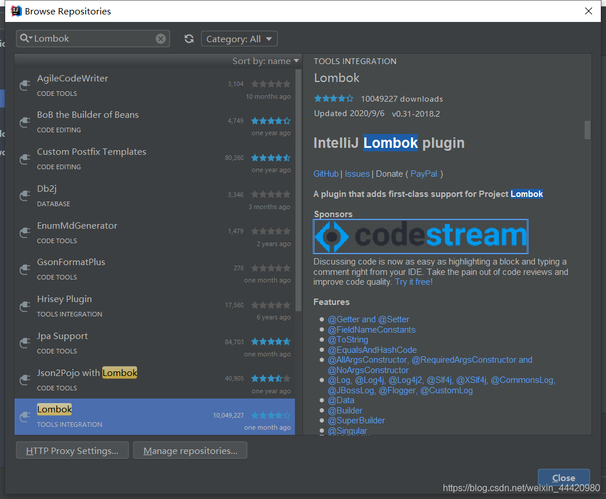Select the Lombok plugin row

click(x=154, y=417)
